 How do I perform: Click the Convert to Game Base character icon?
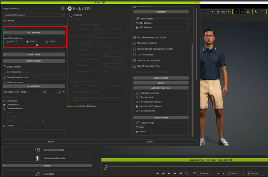coord(38,150)
